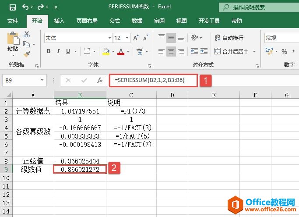Click 合并后居中 merge and center button
299x217 pixels.
[x=231, y=51]
